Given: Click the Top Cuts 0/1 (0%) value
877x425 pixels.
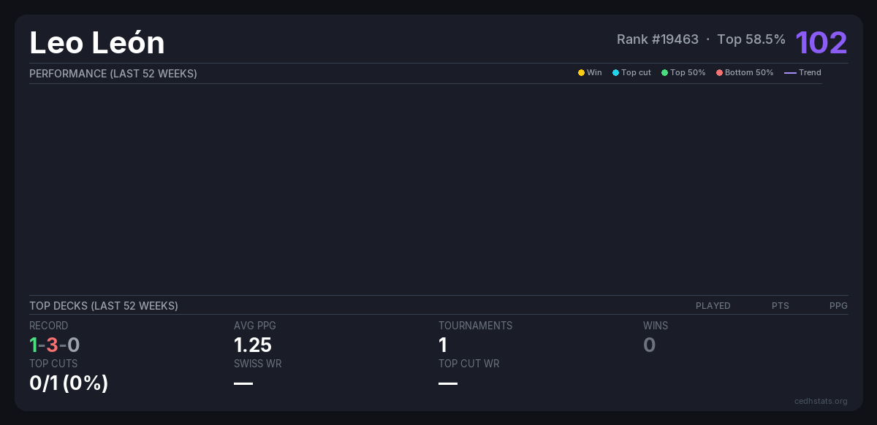Looking at the screenshot, I should (x=69, y=383).
